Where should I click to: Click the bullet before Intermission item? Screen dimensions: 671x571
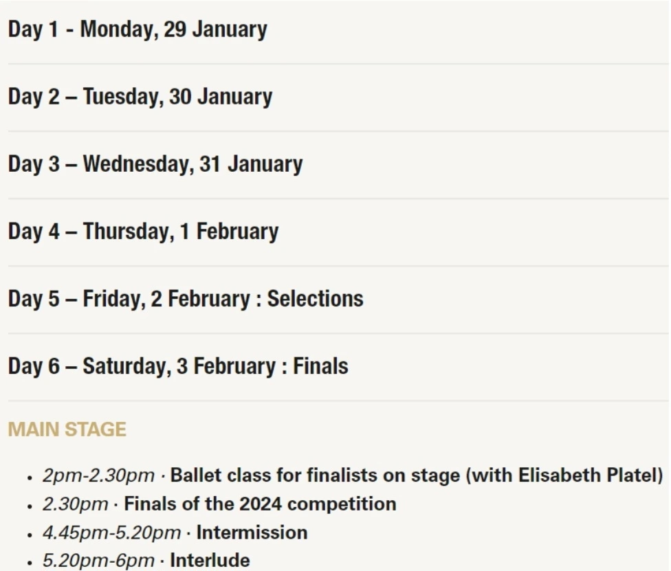point(30,534)
